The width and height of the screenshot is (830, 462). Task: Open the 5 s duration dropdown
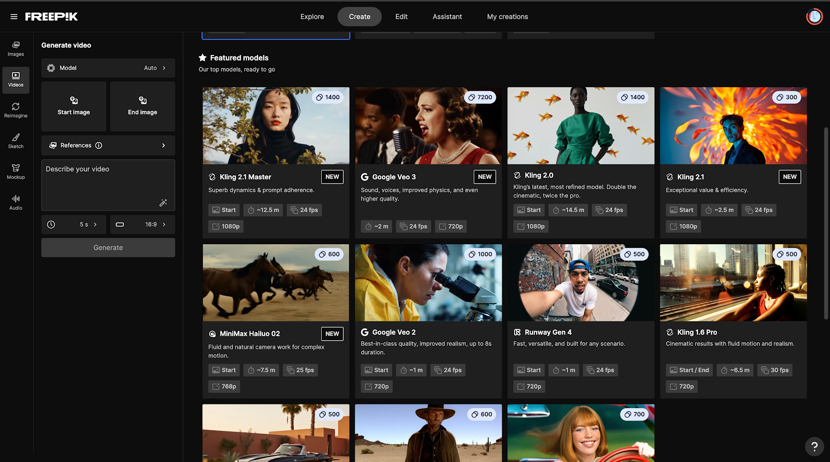point(74,225)
